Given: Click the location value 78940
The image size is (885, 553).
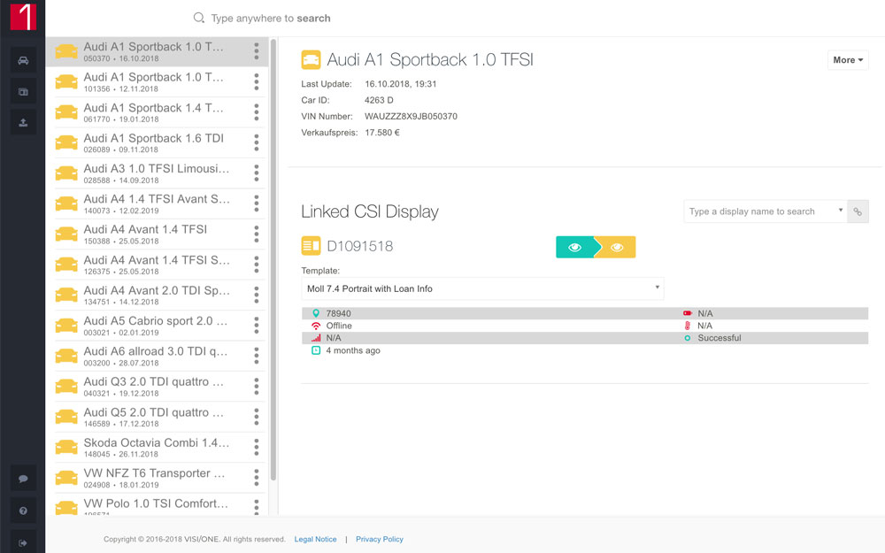Looking at the screenshot, I should pos(338,313).
